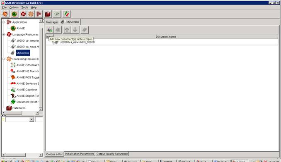Click the ANNIE application toolbar icon
This screenshot has width=281, height=162.
(x=14, y=14)
